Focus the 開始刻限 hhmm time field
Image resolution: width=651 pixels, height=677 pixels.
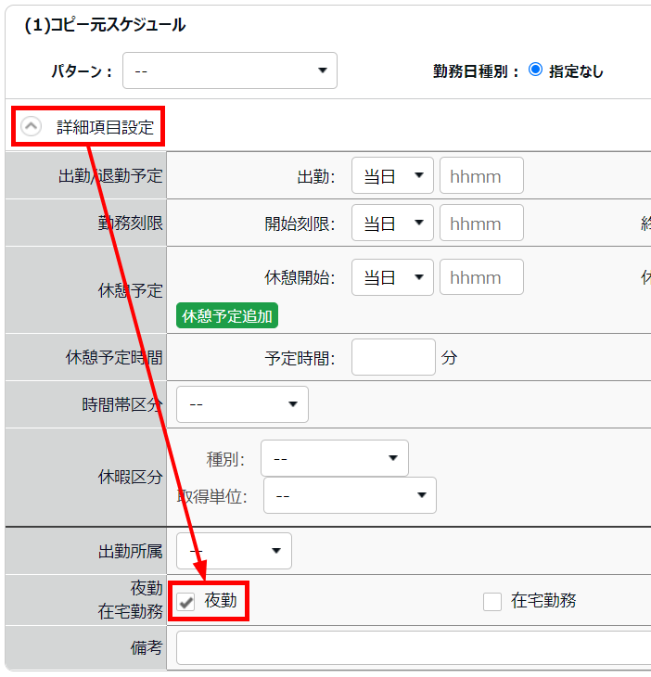[481, 224]
